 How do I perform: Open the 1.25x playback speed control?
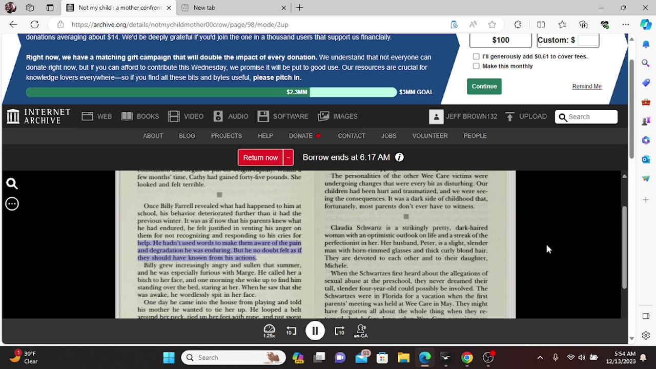coord(269,331)
